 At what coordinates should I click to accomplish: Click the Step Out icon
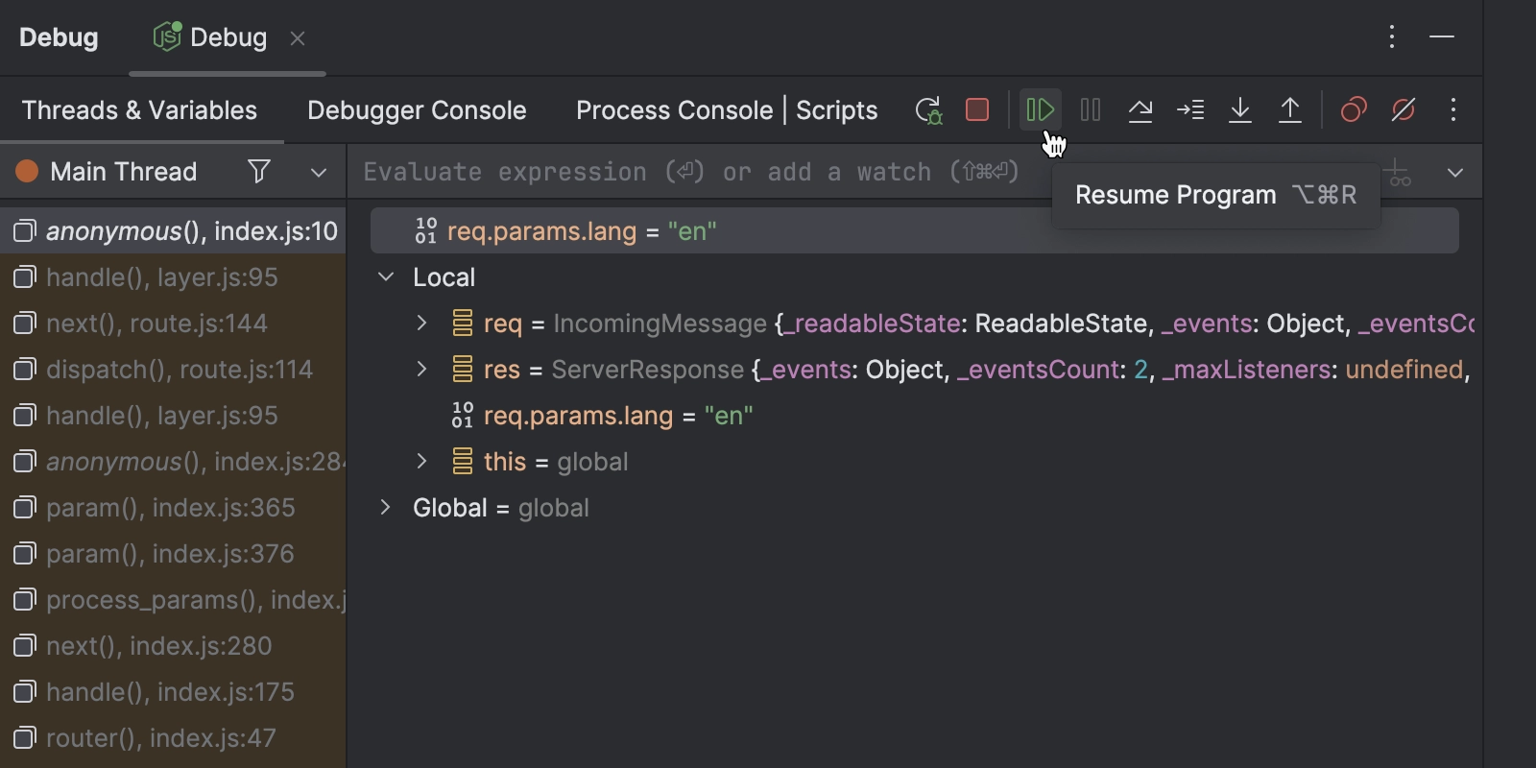[x=1290, y=110]
